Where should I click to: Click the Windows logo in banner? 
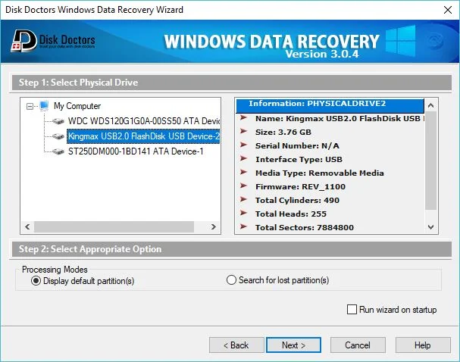[400, 40]
